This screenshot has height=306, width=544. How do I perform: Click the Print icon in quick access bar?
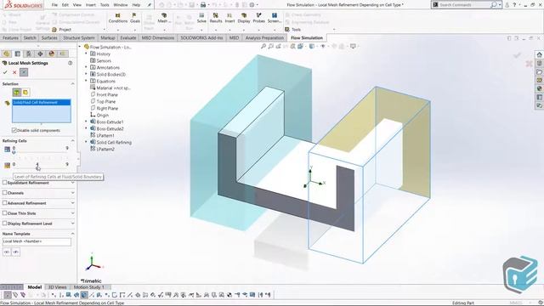203,5
